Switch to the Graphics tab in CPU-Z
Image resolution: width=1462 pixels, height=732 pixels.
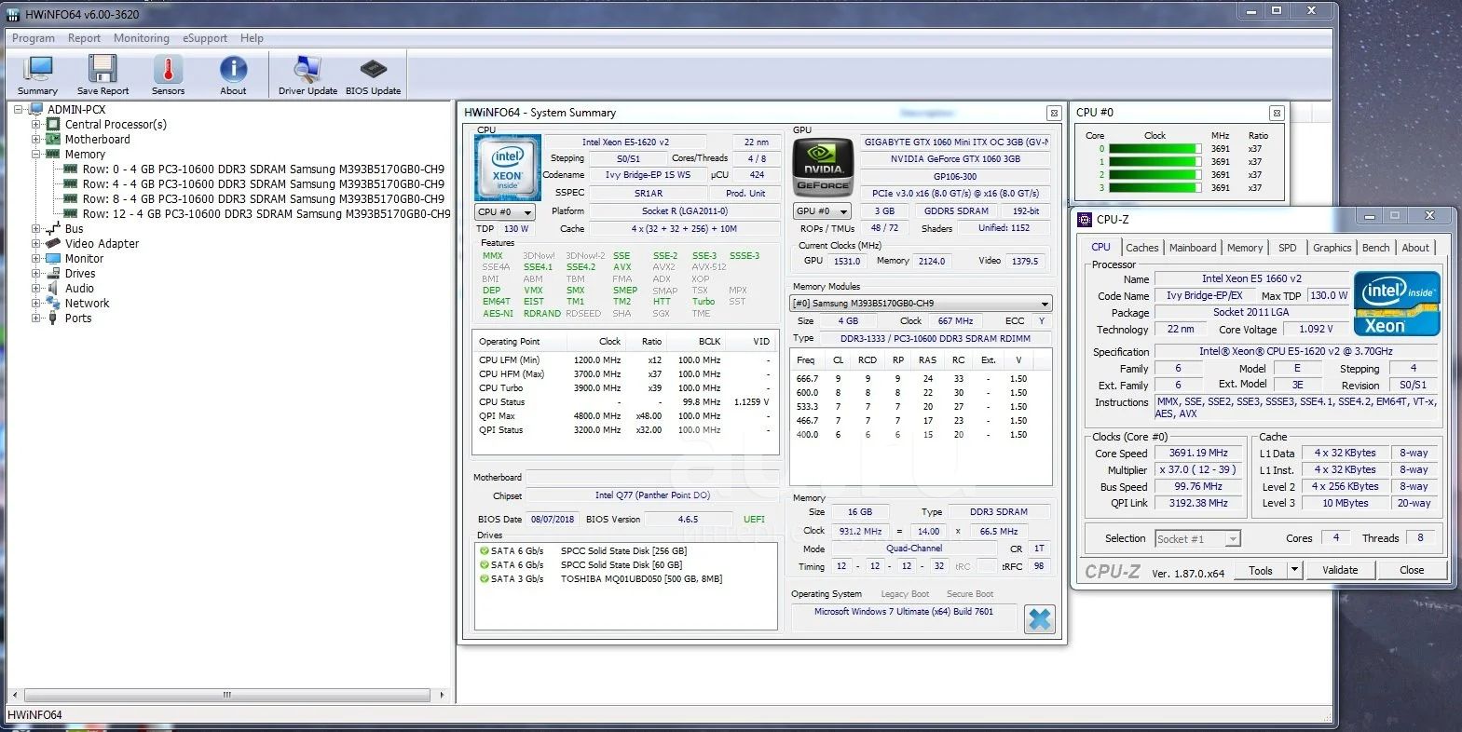click(1332, 248)
